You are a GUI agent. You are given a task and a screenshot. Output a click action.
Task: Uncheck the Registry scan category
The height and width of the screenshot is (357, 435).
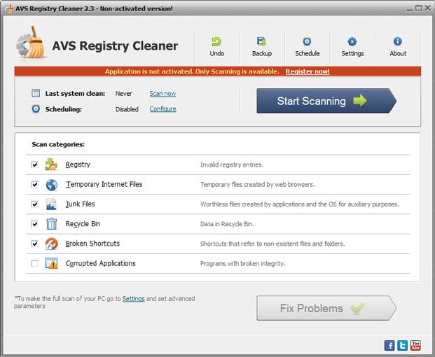(x=35, y=164)
